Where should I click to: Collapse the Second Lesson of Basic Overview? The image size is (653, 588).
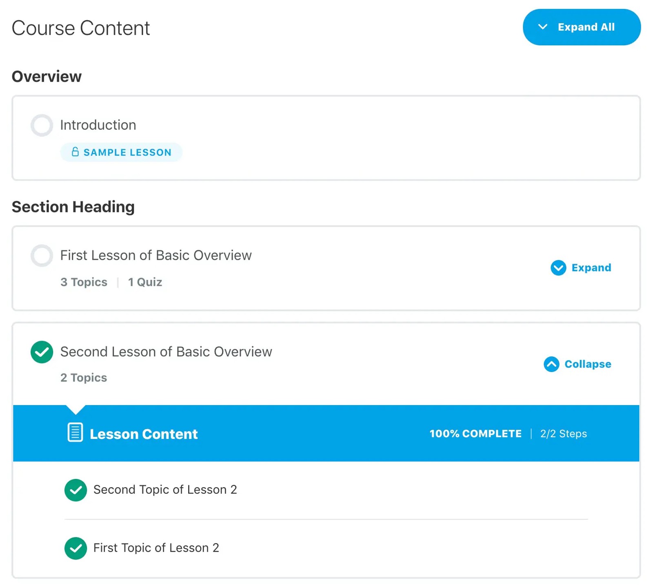(577, 364)
